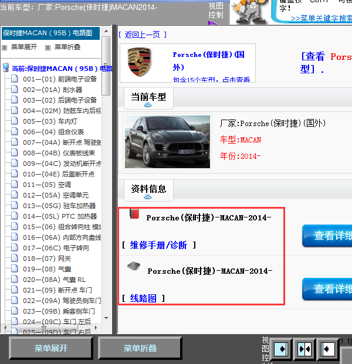Click the page icon beside 006—(04) 组合仪表
352x364 pixels.
pyautogui.click(x=15, y=131)
